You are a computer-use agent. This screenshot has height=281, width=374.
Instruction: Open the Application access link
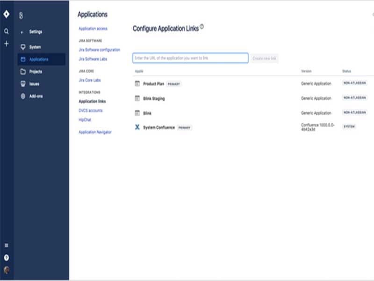pos(93,29)
